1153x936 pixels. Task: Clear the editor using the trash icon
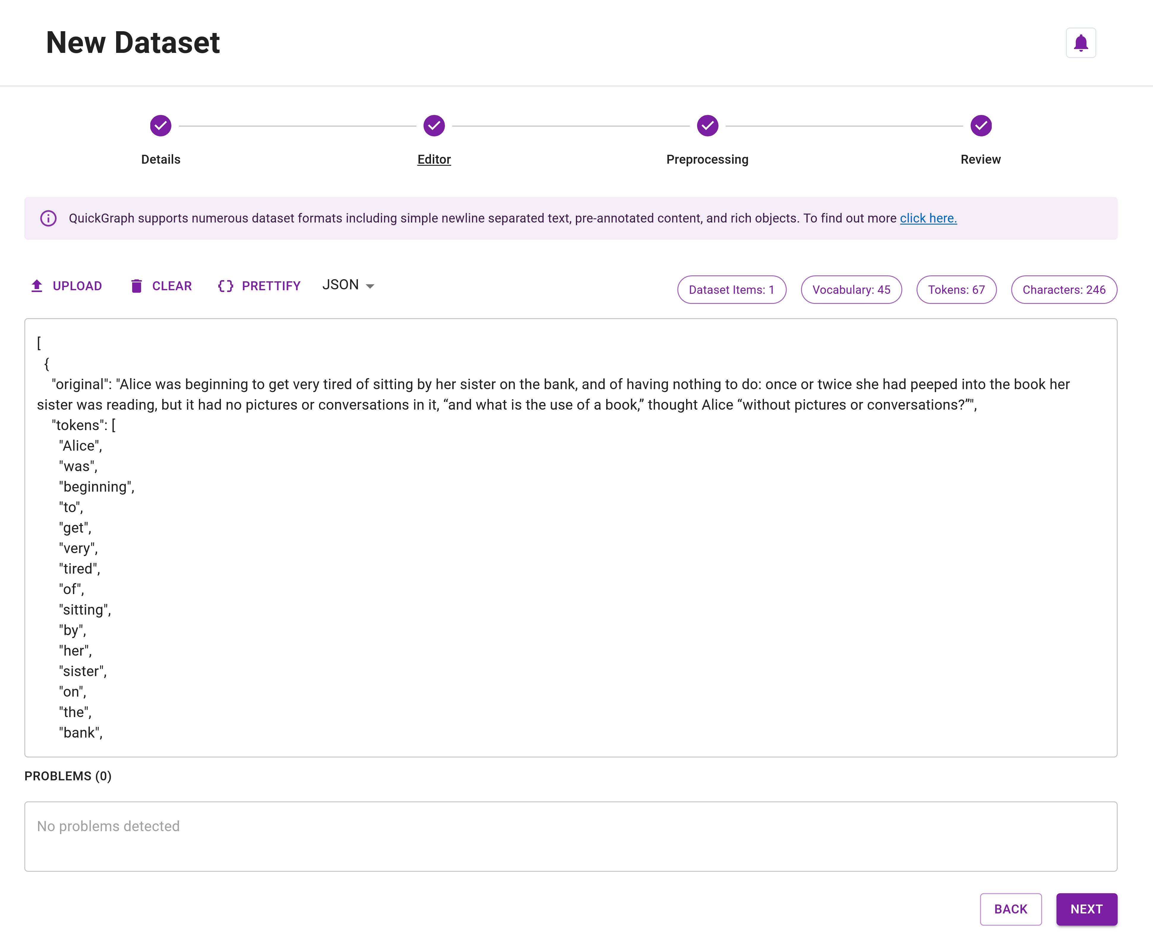pos(138,285)
